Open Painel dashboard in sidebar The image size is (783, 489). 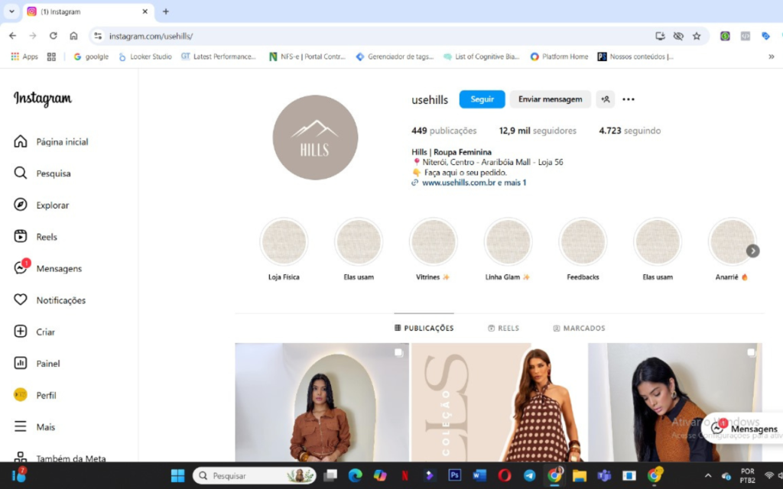pyautogui.click(x=37, y=363)
